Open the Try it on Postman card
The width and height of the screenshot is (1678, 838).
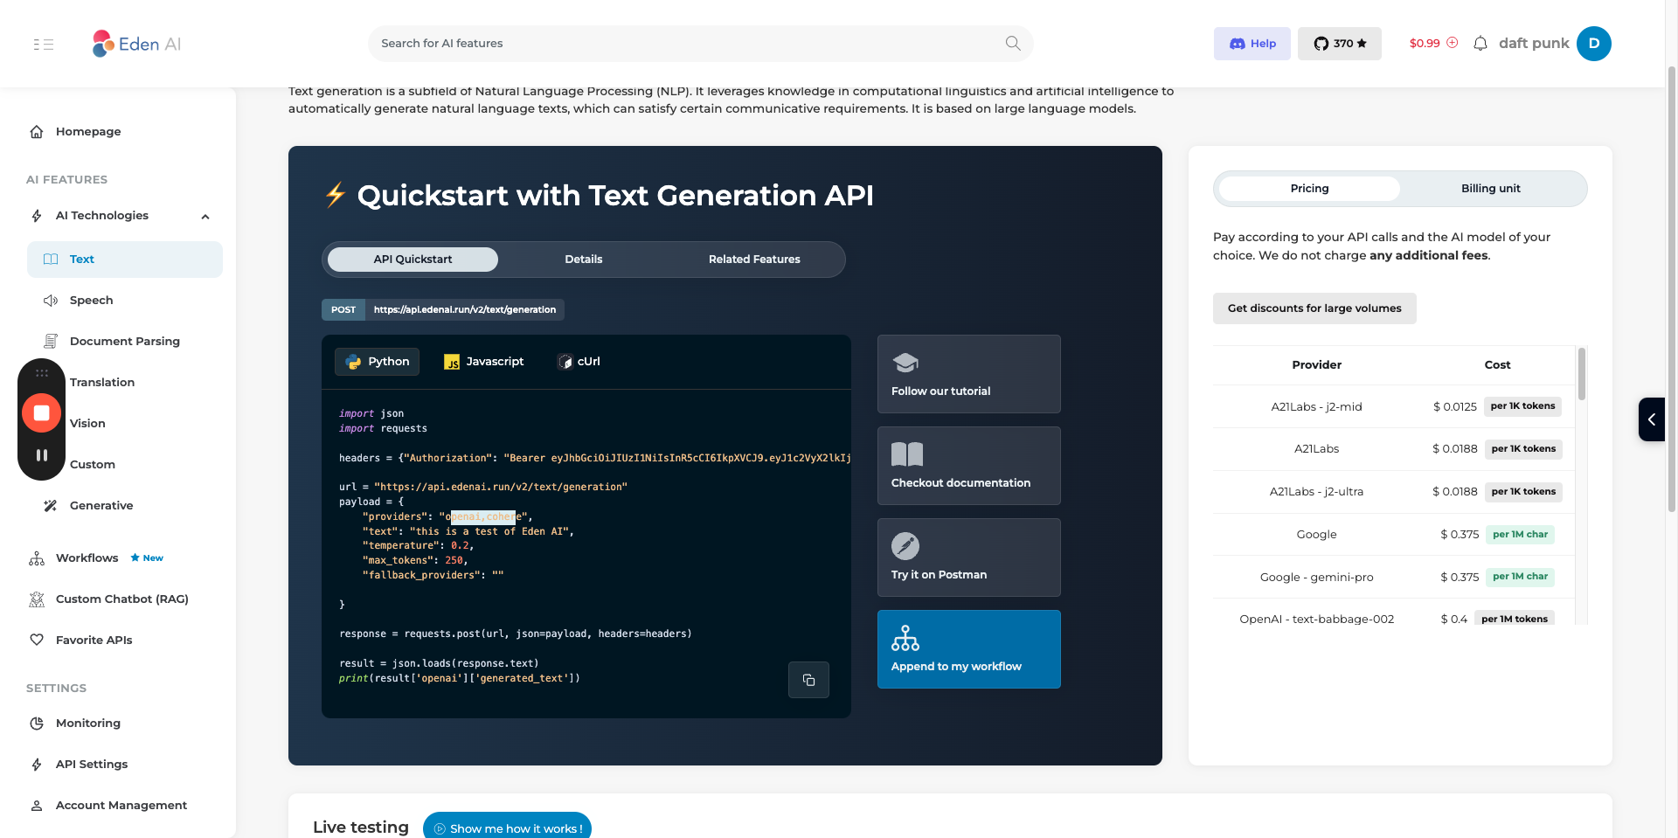point(969,558)
